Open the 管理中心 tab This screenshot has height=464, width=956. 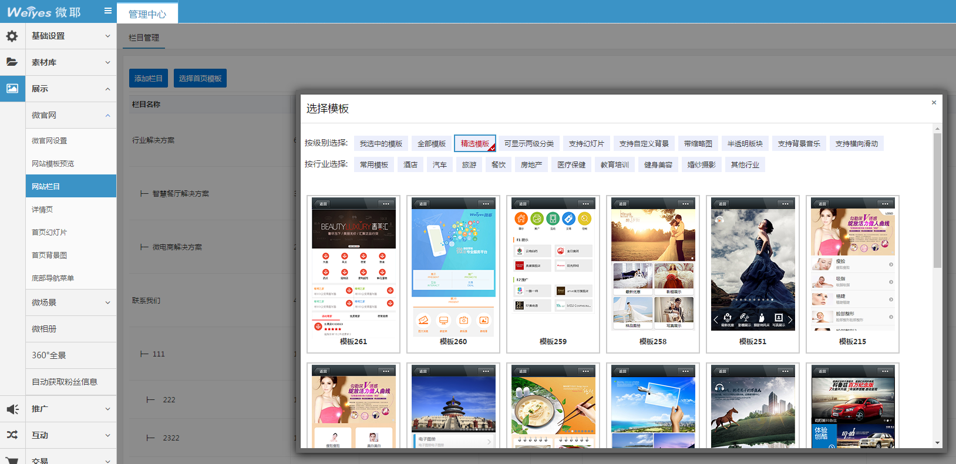147,14
